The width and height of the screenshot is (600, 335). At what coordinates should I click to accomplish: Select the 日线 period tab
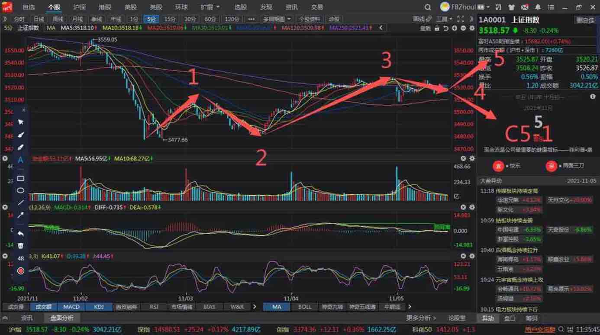tap(39, 19)
